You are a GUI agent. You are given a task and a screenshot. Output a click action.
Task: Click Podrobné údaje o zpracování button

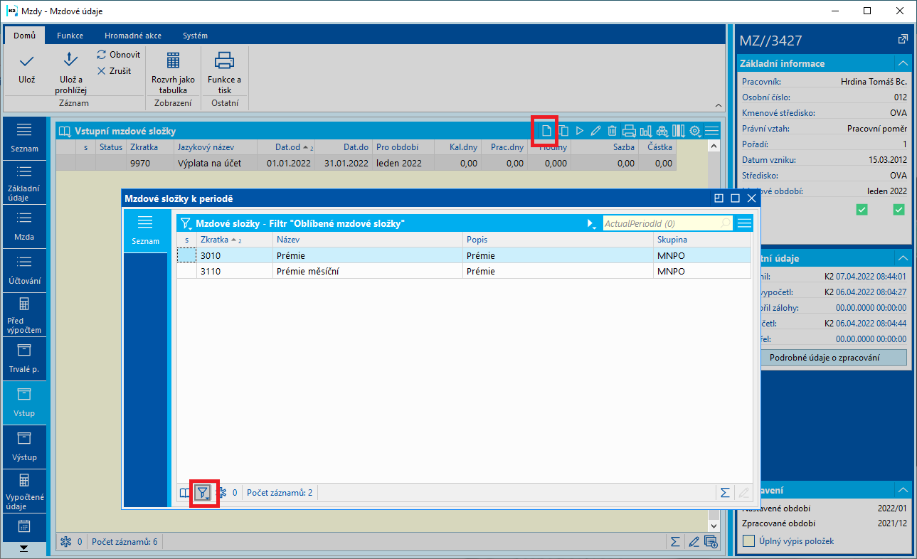coord(825,358)
